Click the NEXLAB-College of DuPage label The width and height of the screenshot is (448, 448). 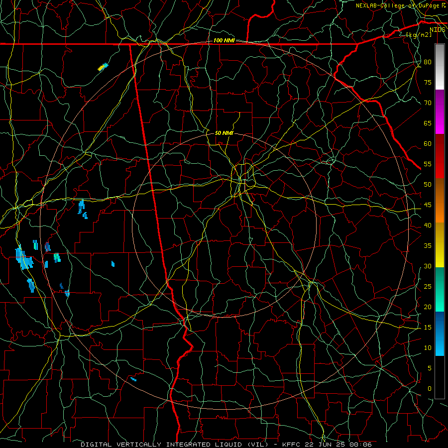[x=398, y=5]
